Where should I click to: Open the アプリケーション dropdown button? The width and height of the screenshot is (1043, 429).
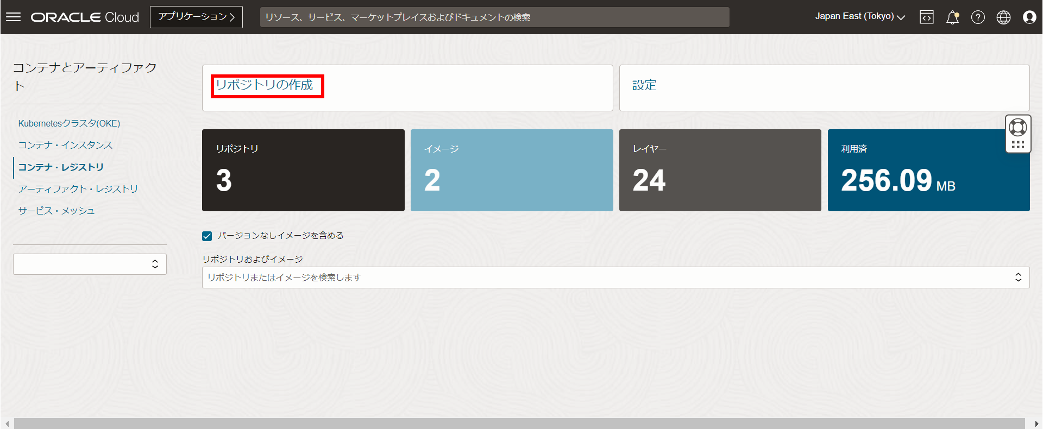tap(196, 17)
